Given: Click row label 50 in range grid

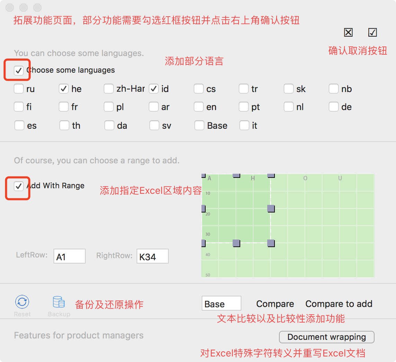Looking at the screenshot, I should (x=208, y=275).
